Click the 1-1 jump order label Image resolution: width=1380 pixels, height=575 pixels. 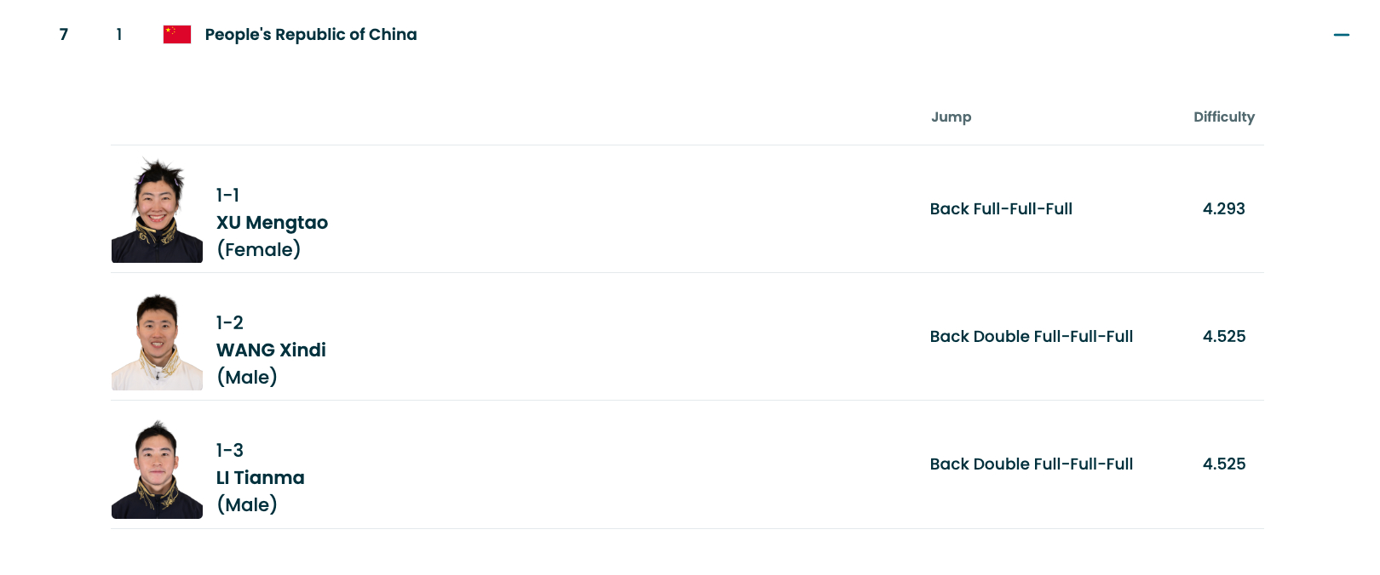[227, 196]
